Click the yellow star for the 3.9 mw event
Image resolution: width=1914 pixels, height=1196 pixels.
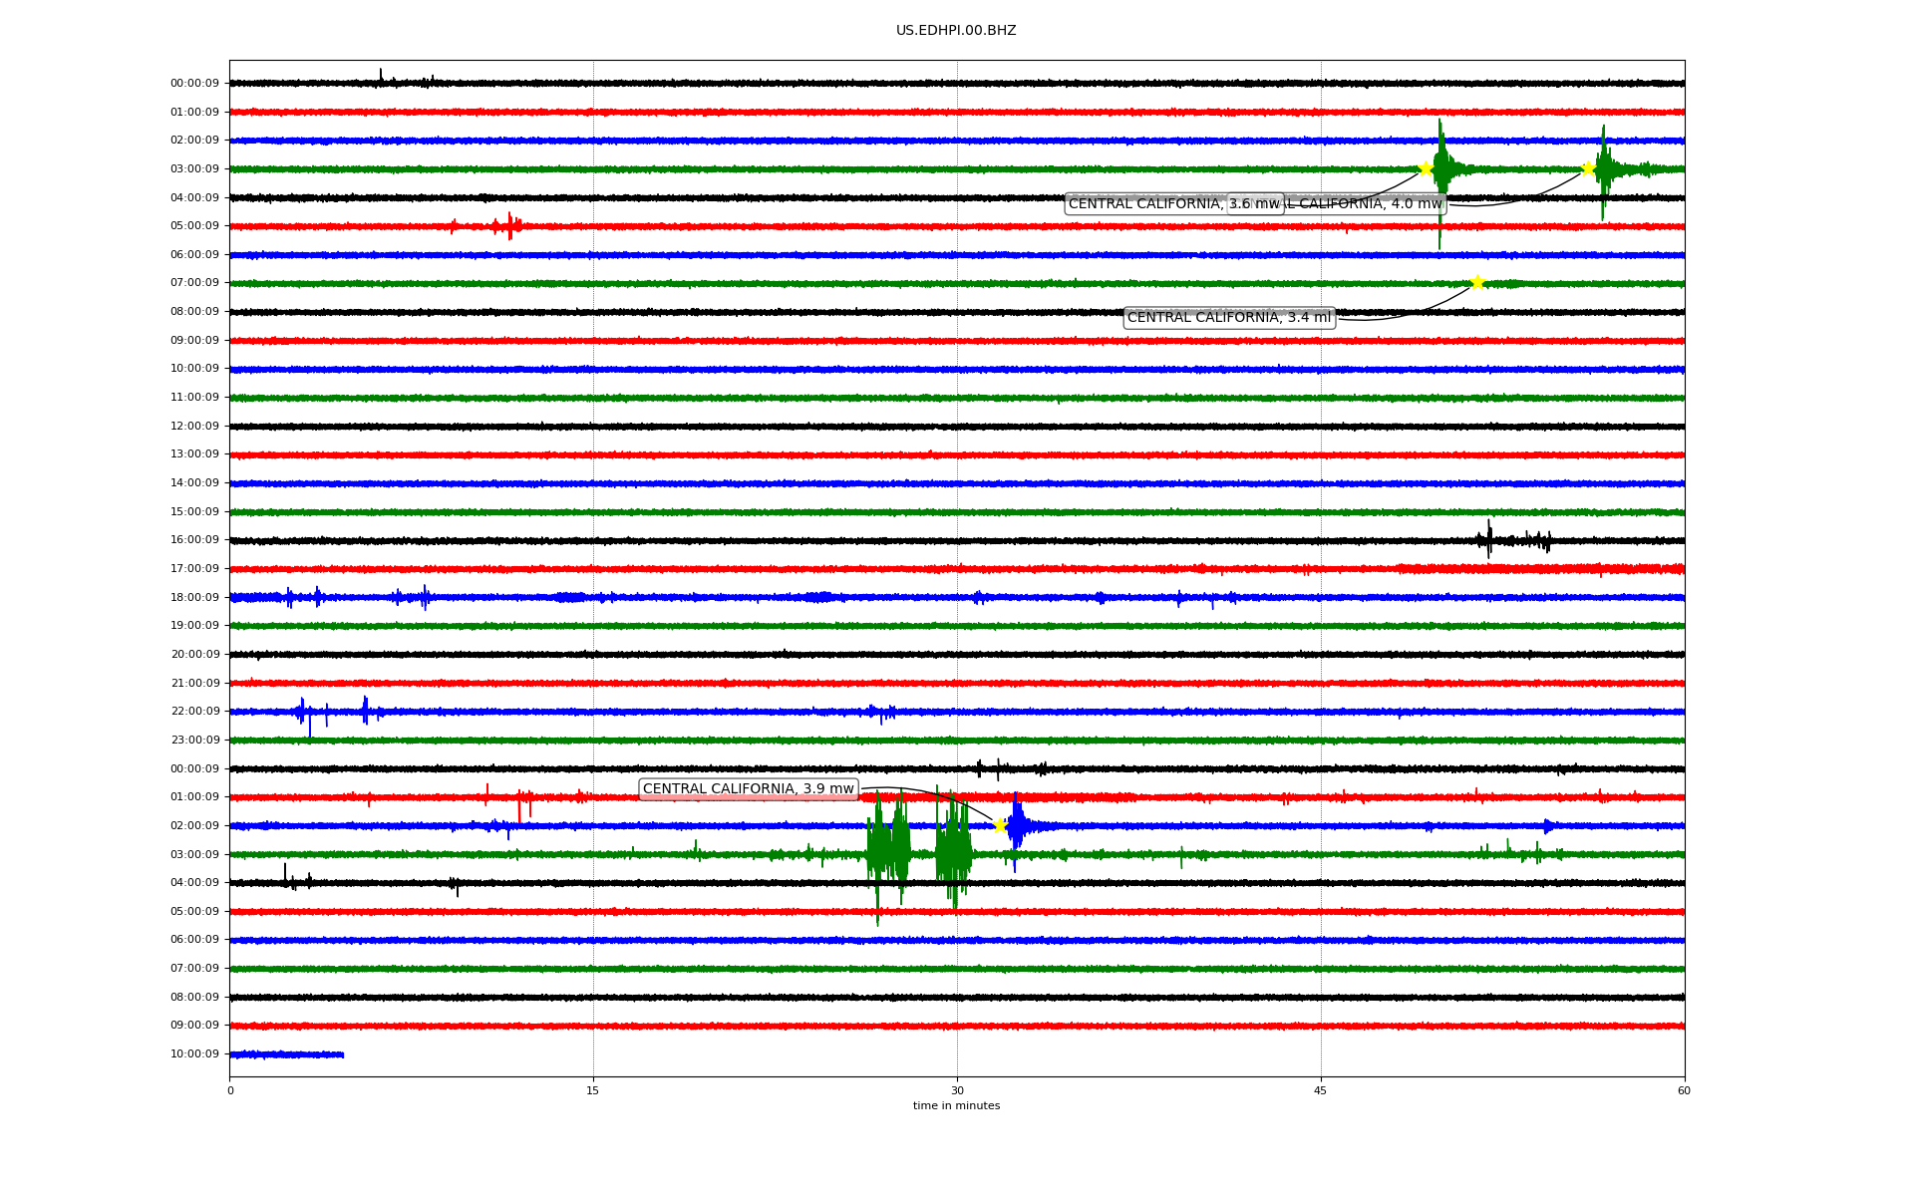point(1000,825)
